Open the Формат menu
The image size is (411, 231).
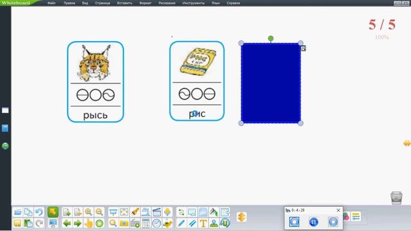(x=145, y=3)
